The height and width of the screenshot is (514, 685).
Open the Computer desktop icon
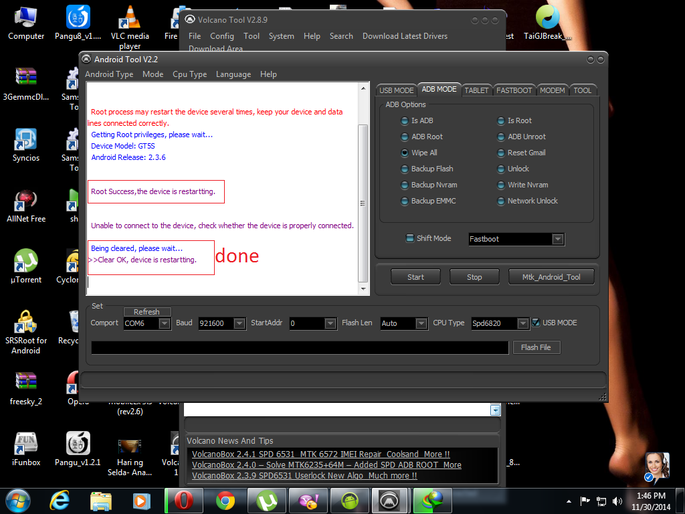[x=26, y=23]
